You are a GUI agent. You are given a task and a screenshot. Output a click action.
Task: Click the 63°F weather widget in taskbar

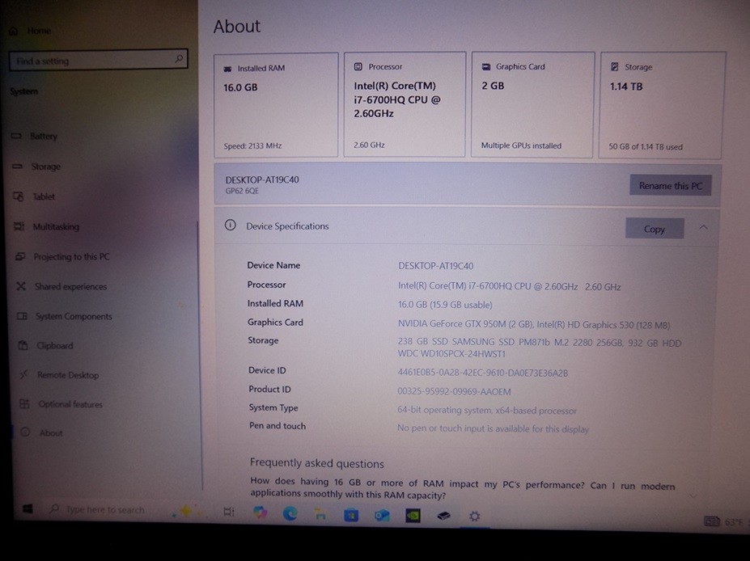pos(726,522)
